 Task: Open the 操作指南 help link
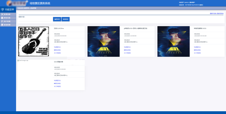[213, 13]
